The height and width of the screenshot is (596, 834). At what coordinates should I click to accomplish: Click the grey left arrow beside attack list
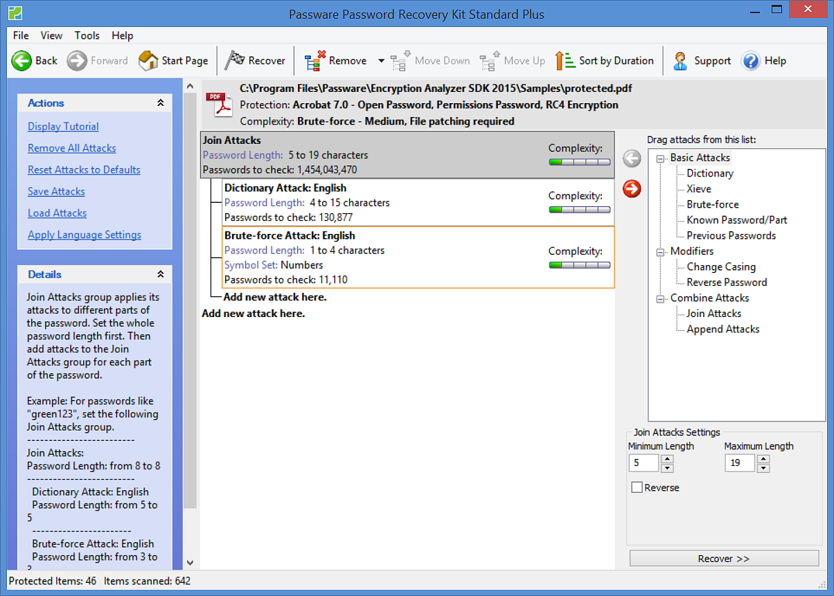(632, 159)
